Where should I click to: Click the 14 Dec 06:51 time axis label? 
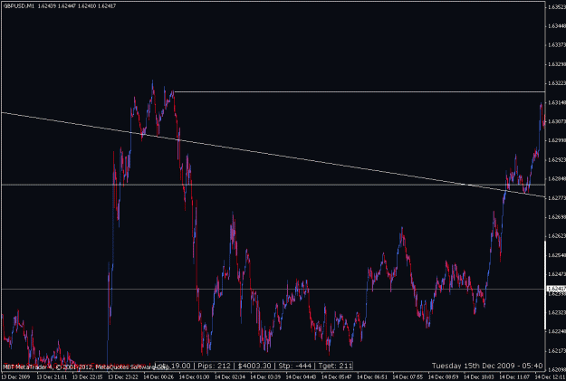[372, 377]
